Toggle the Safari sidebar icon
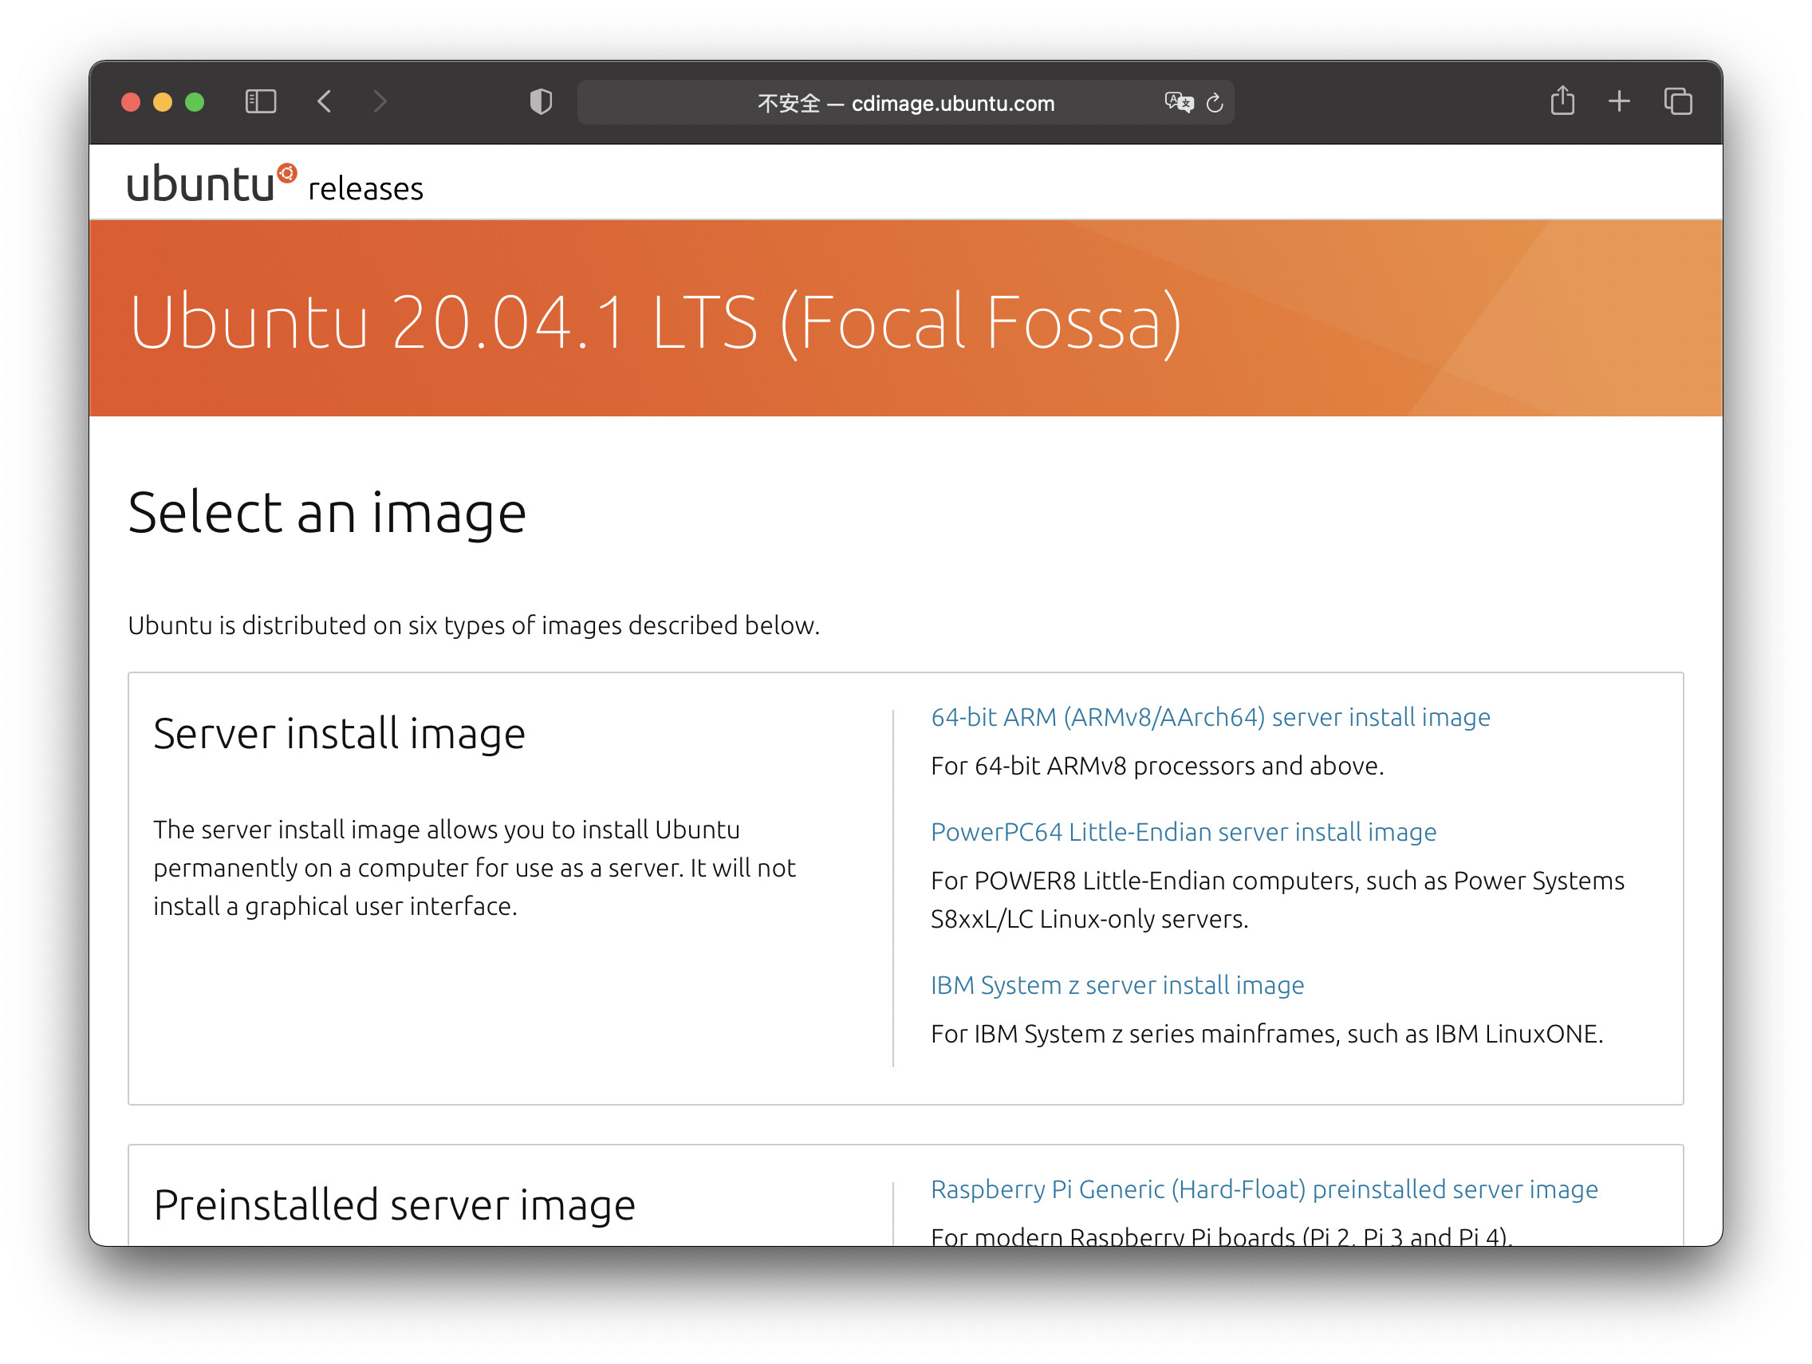1812x1364 pixels. click(261, 101)
